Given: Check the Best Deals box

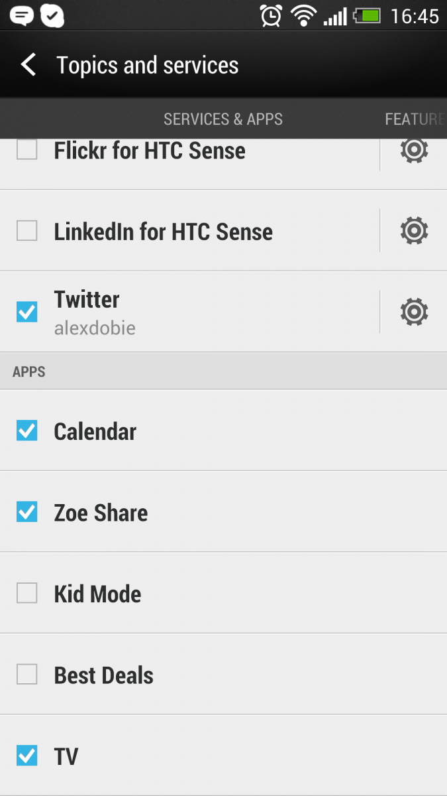Looking at the screenshot, I should point(26,674).
